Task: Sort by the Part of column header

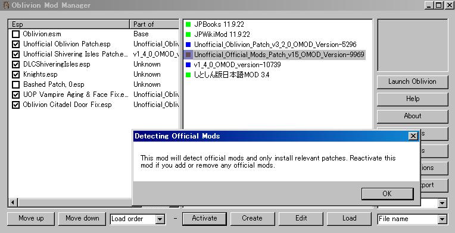Action: tap(154, 24)
